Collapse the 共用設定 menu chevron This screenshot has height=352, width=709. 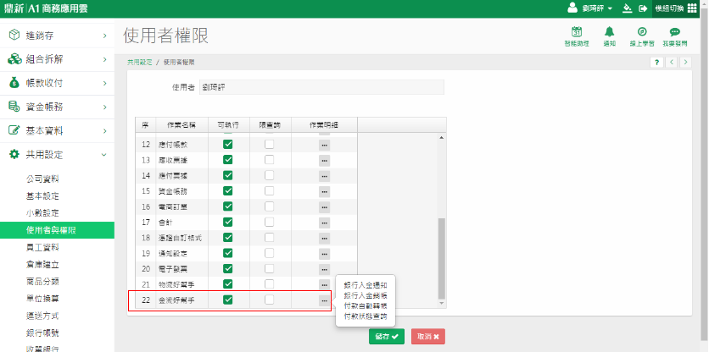pyautogui.click(x=104, y=155)
